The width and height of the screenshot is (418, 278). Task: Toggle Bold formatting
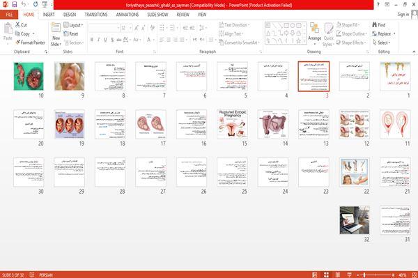tap(92, 40)
